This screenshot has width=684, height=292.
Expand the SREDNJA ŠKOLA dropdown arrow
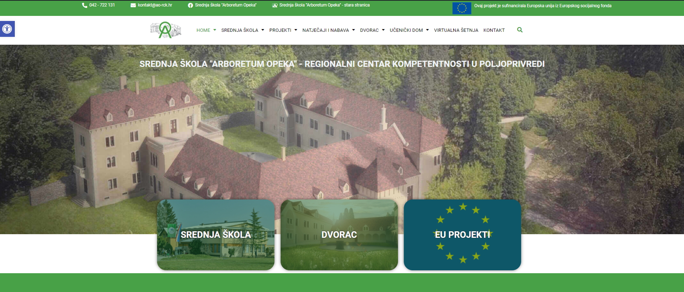pos(263,30)
